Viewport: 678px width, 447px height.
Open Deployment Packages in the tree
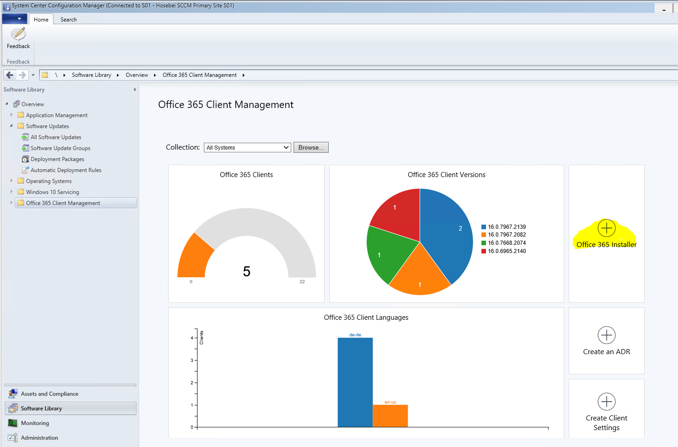pyautogui.click(x=57, y=159)
